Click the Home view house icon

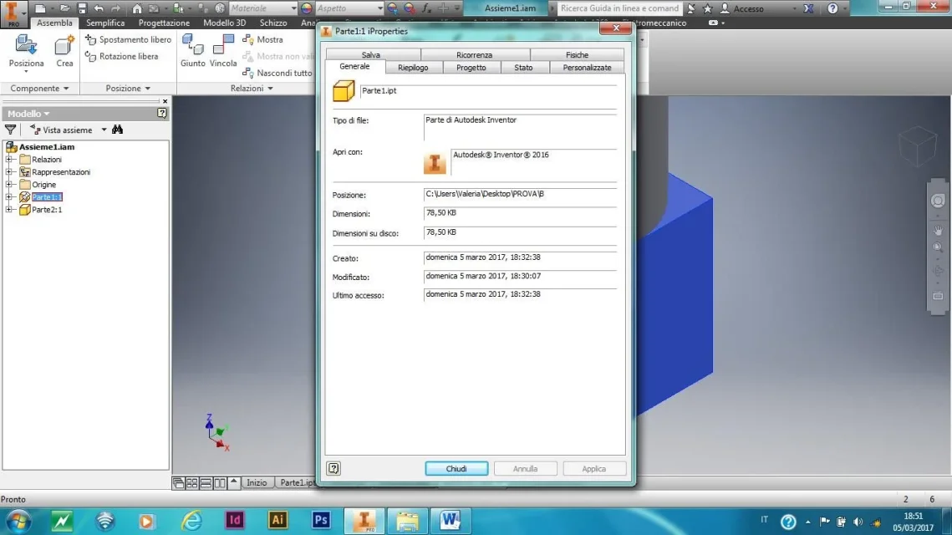pyautogui.click(x=137, y=8)
